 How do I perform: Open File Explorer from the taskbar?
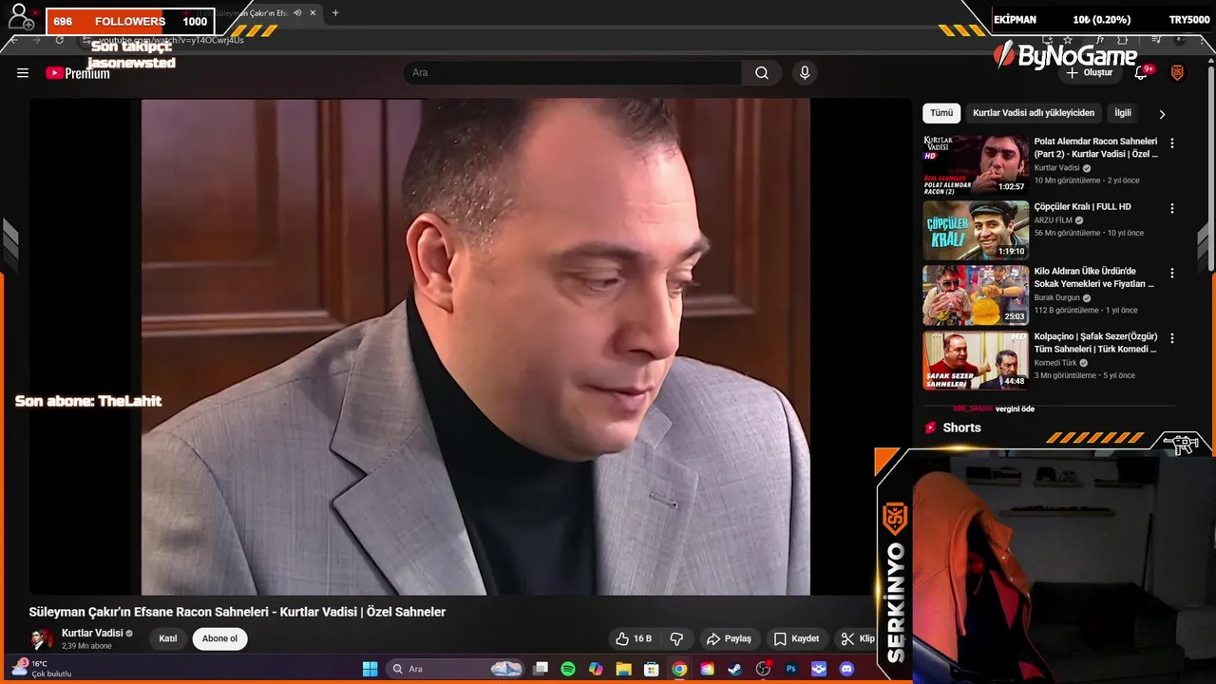point(623,669)
